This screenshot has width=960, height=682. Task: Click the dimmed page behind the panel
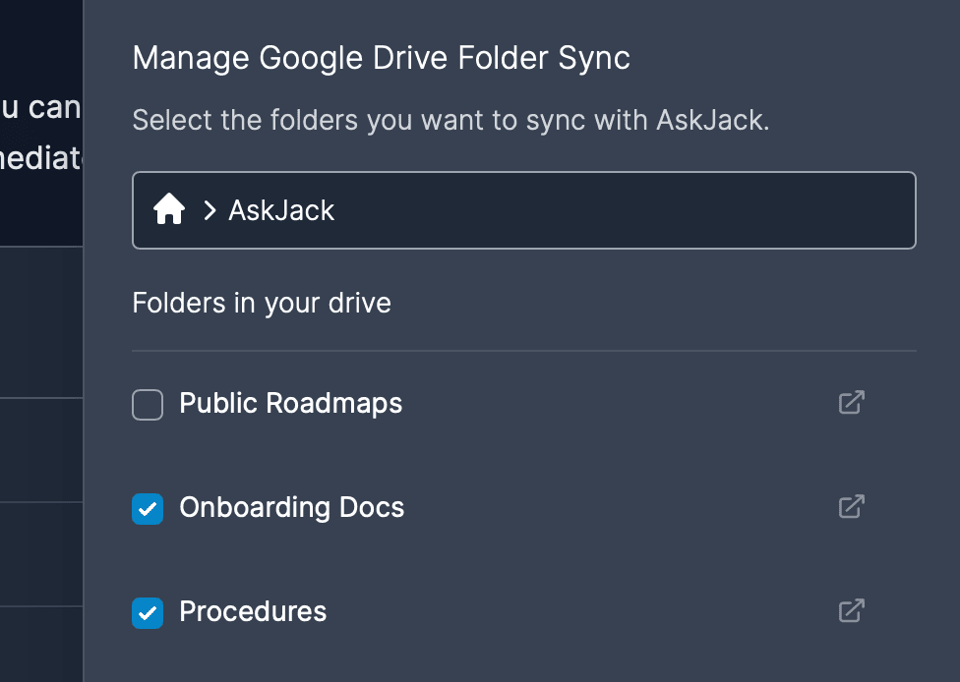[41, 453]
